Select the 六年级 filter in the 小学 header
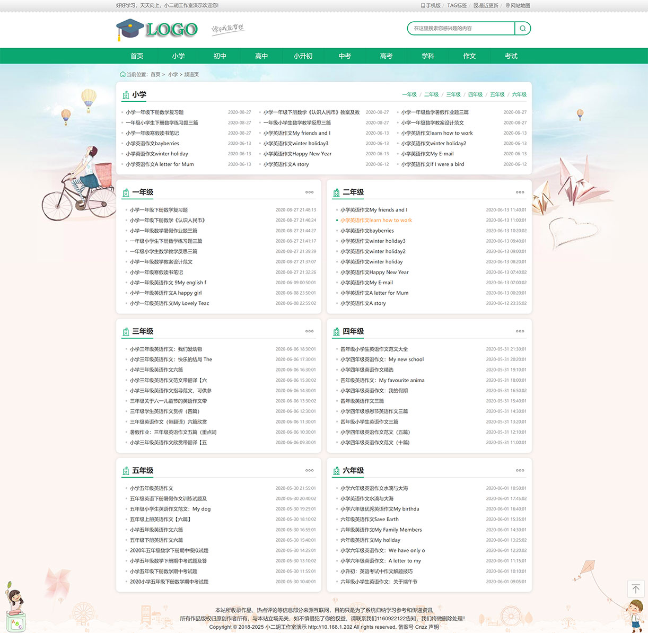648x633 pixels. (519, 94)
